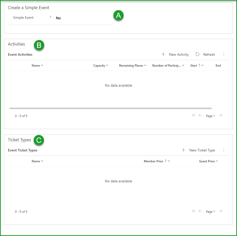The height and width of the screenshot is (236, 237).
Task: Toggle Simple Event from No to Yes
Action: pyautogui.click(x=58, y=18)
